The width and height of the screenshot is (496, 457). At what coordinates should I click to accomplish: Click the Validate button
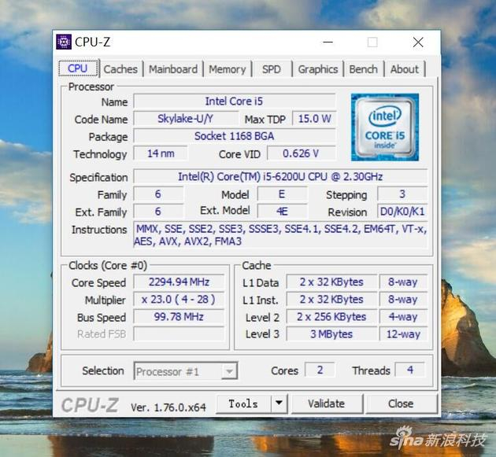[327, 404]
